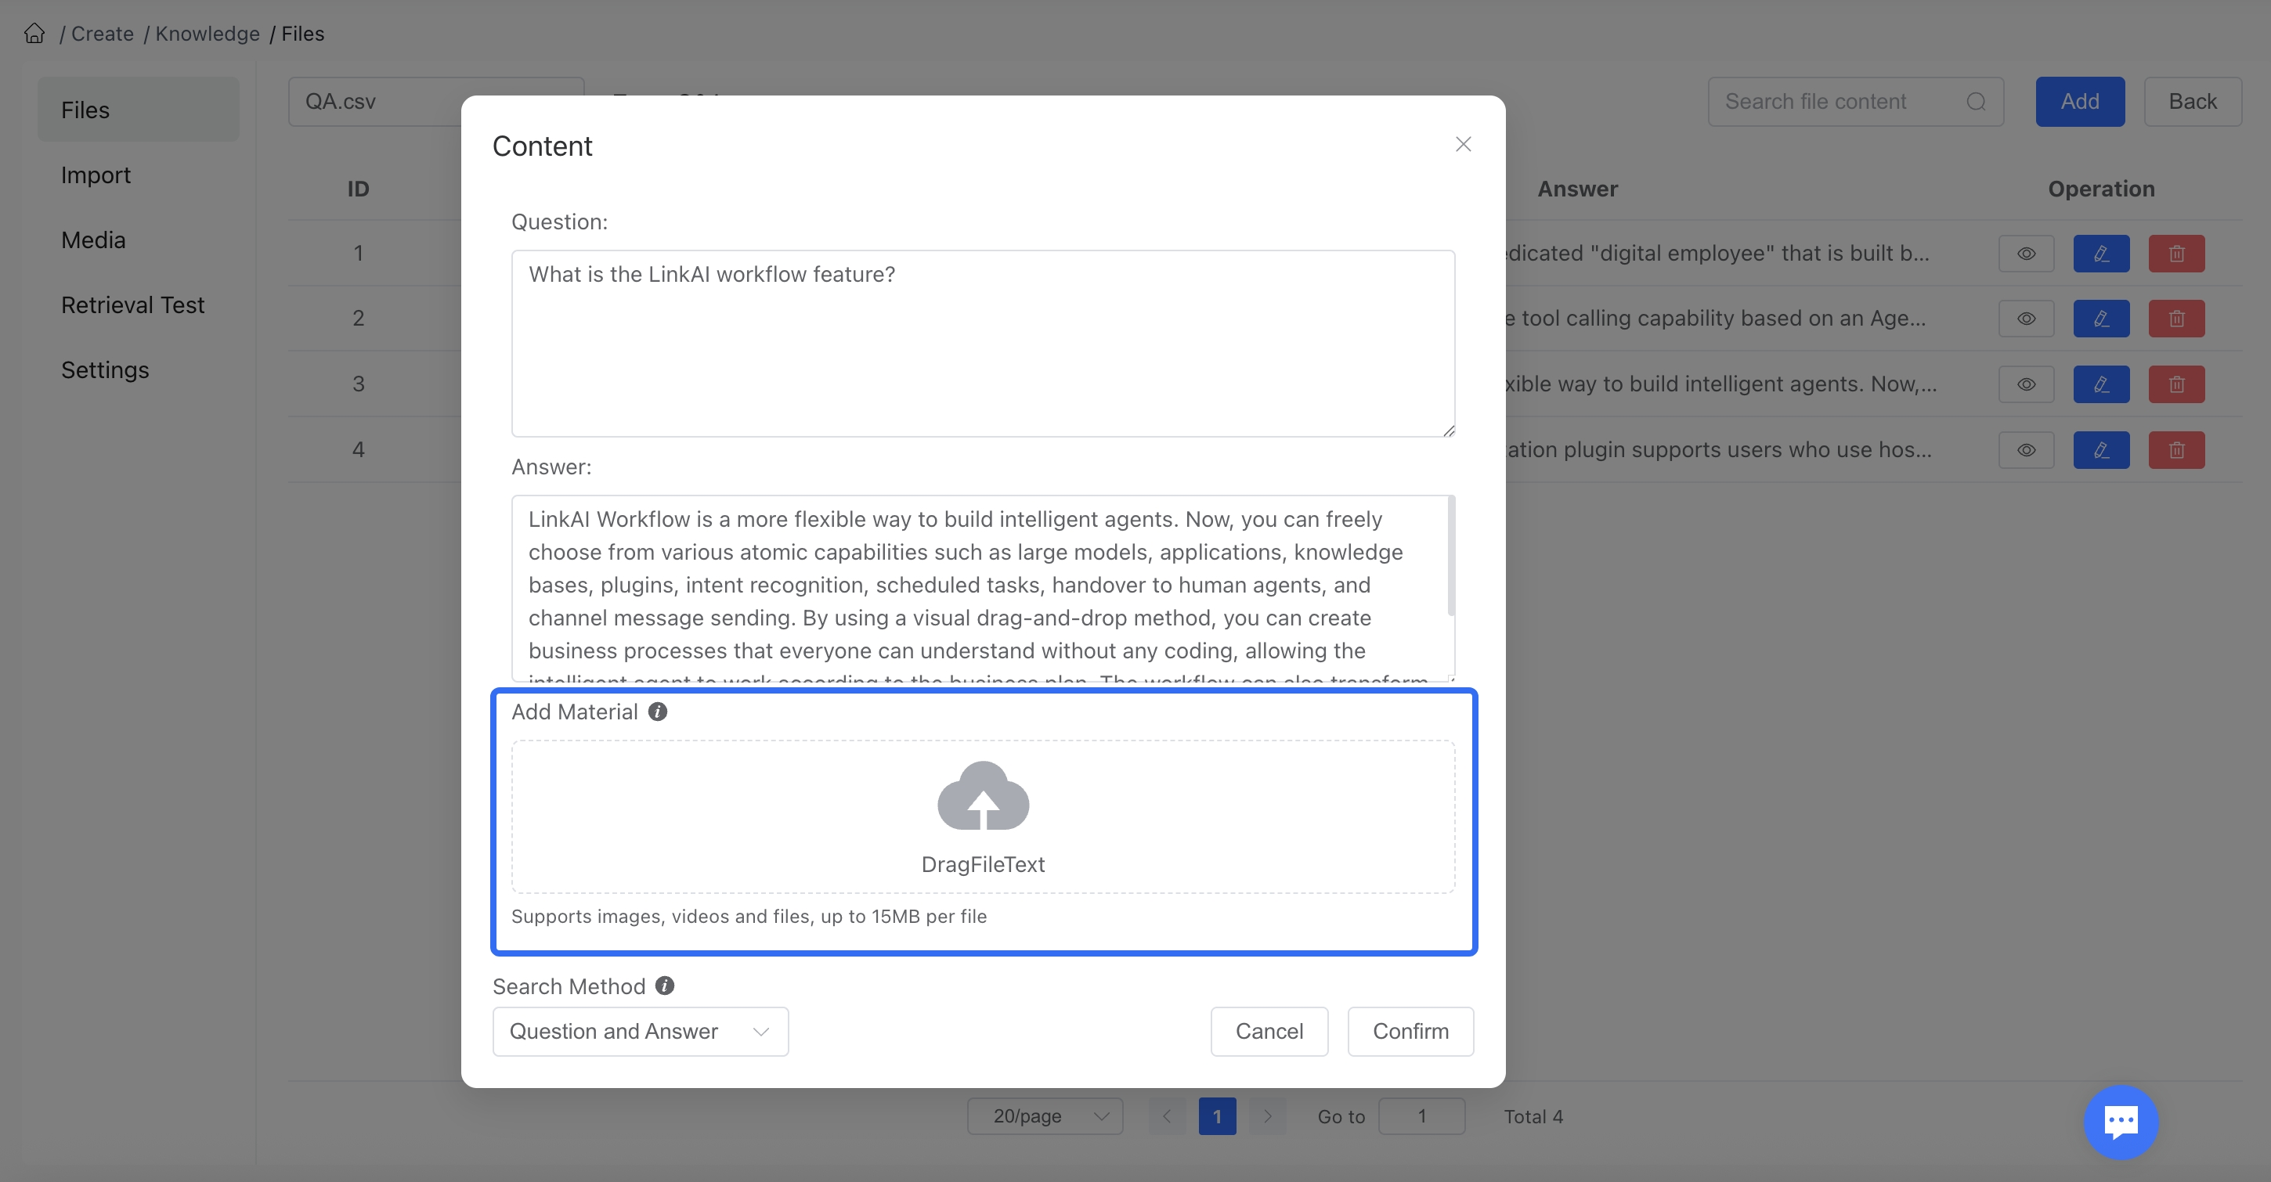Open the chat support bubble

coord(2121,1121)
